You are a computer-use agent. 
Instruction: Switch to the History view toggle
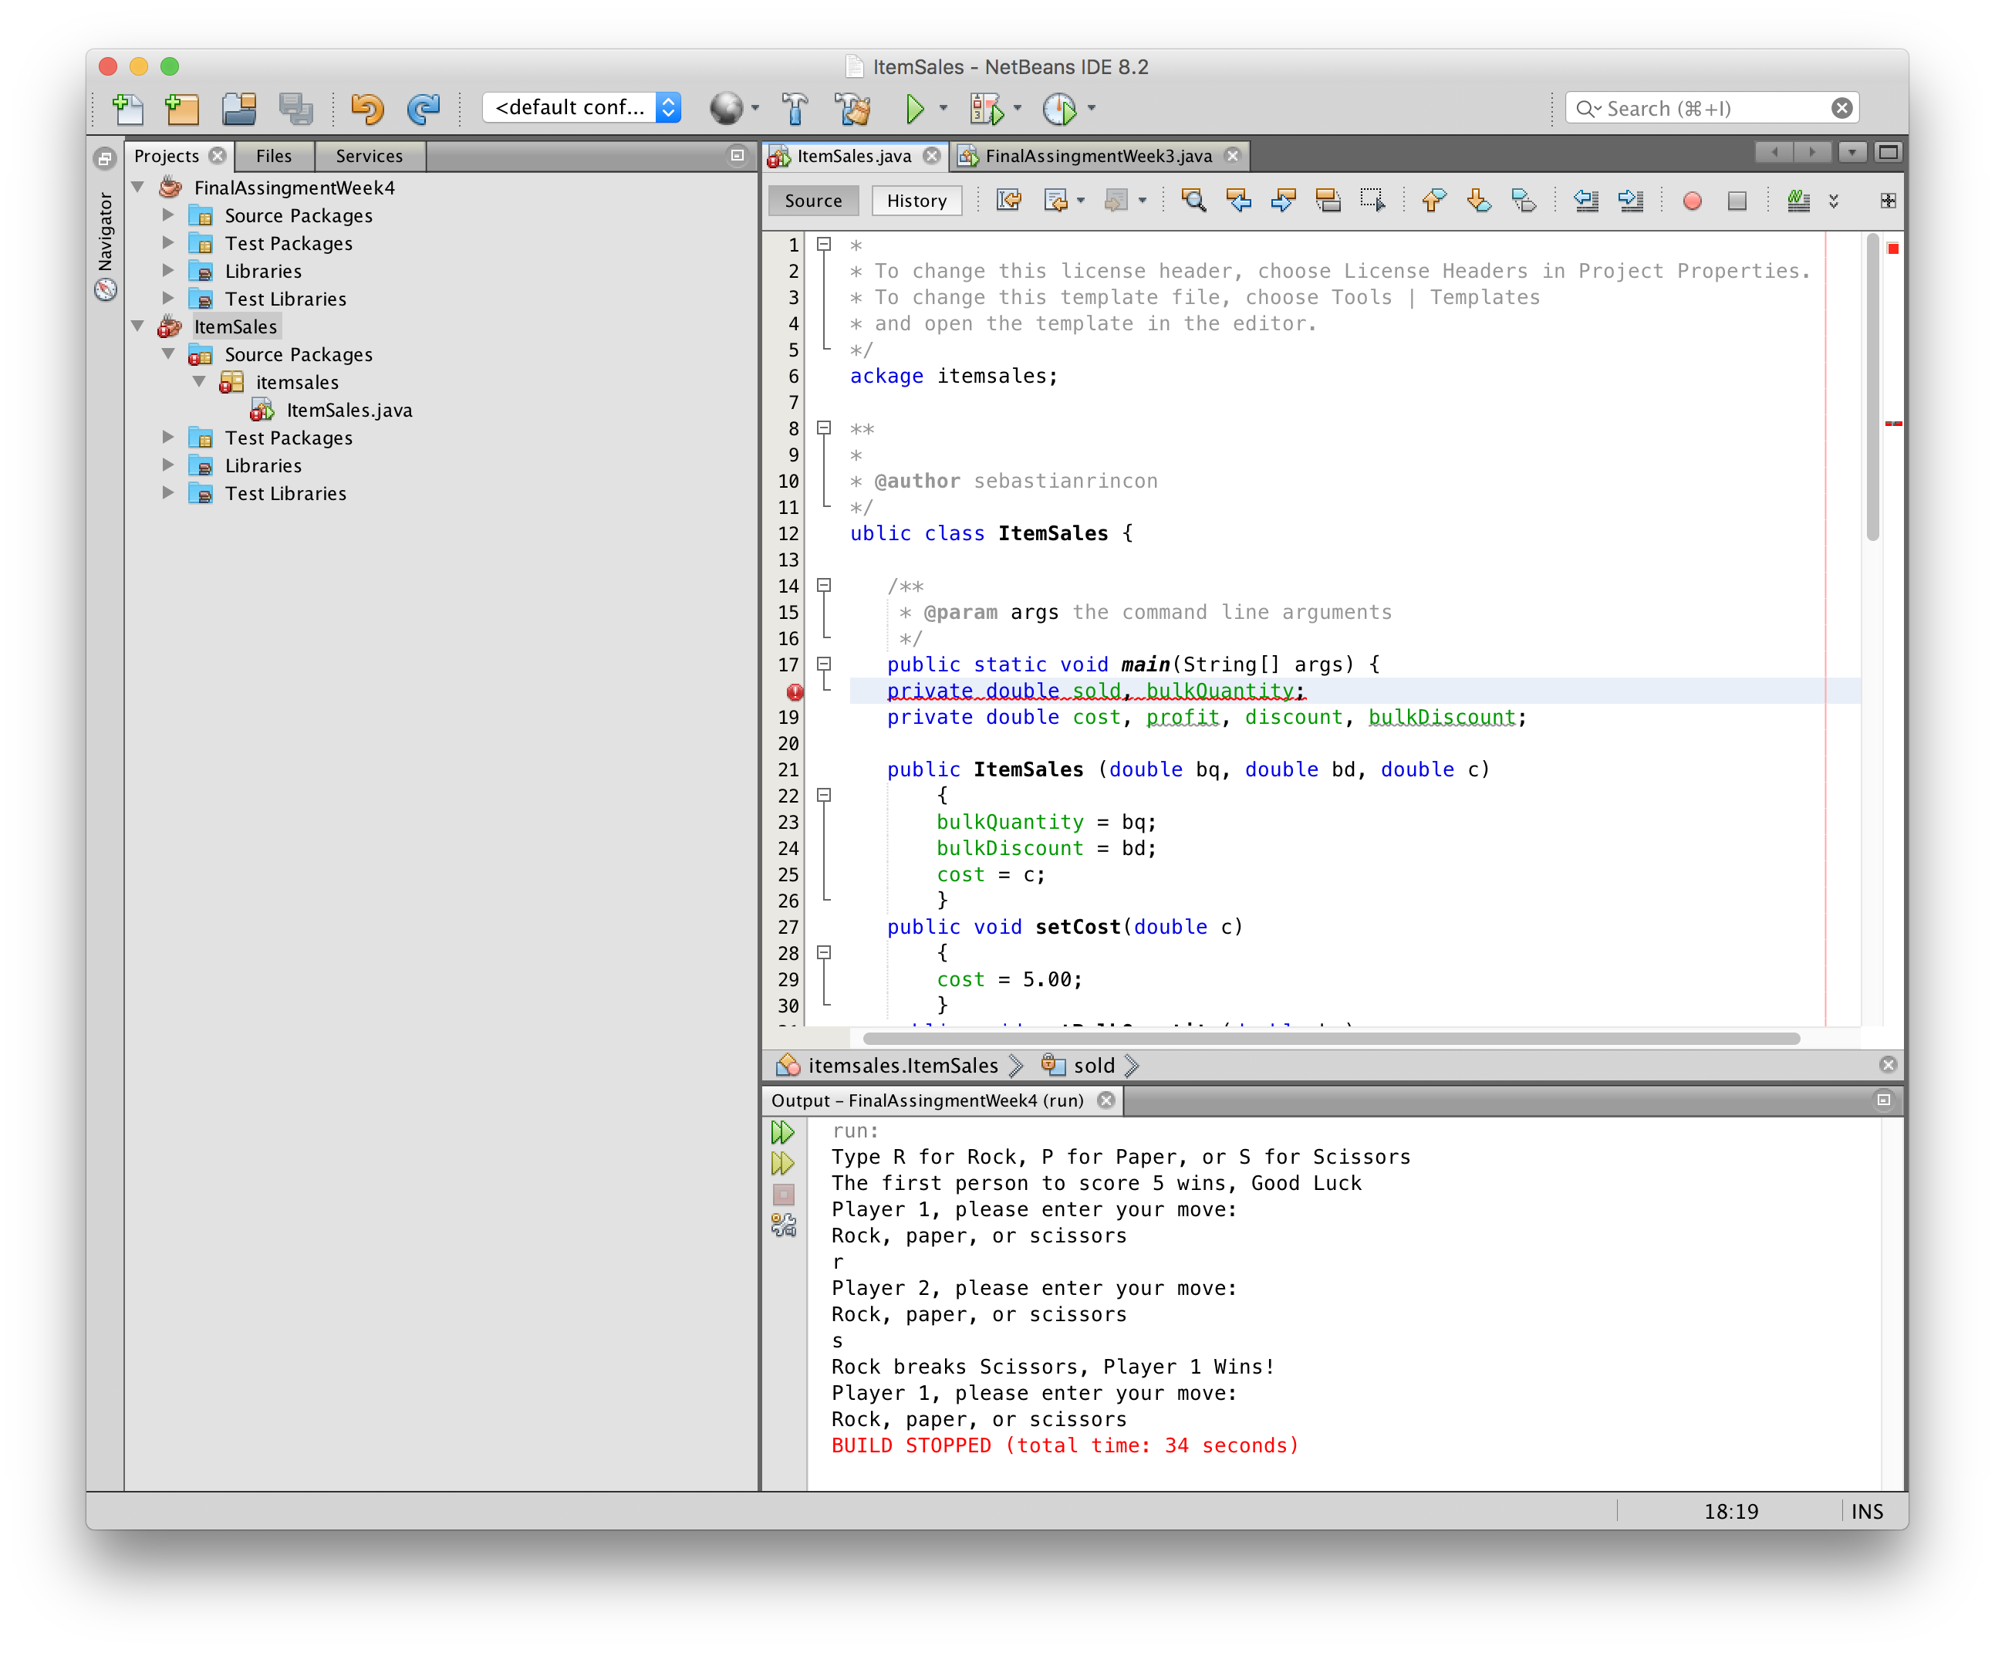pyautogui.click(x=916, y=201)
